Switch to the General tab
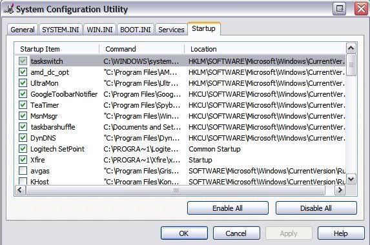The image size is (370, 245). click(23, 30)
